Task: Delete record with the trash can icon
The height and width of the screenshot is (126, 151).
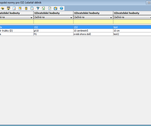Action: [x=26, y=8]
